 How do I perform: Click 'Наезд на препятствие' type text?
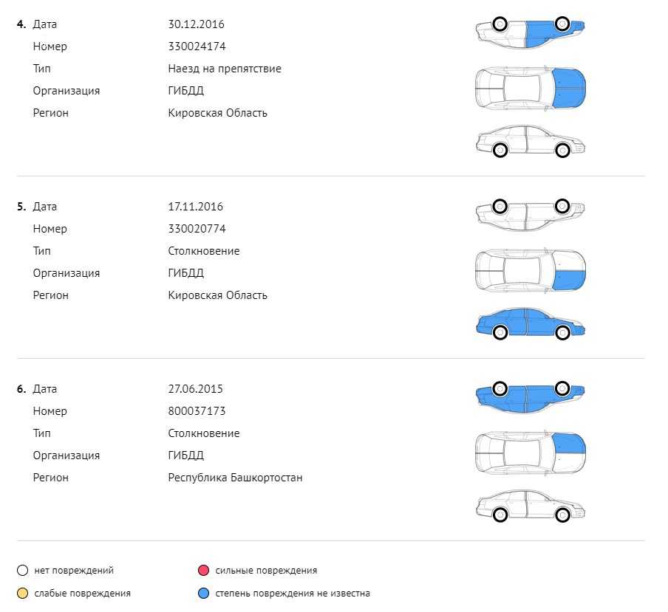(225, 69)
